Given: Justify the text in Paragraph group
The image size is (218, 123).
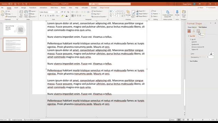Looking at the screenshot, I should (x=80, y=16).
